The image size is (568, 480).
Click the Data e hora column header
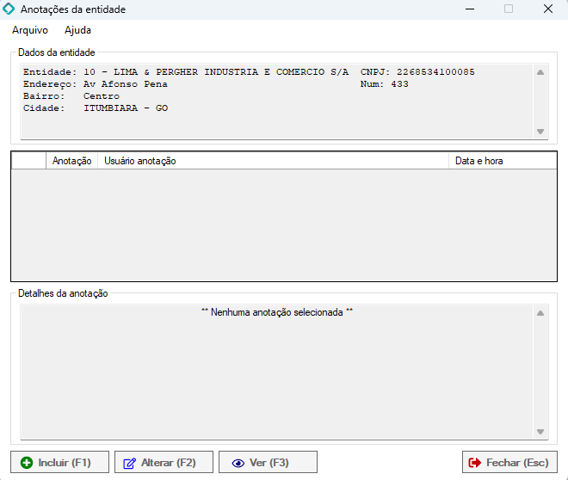click(499, 161)
